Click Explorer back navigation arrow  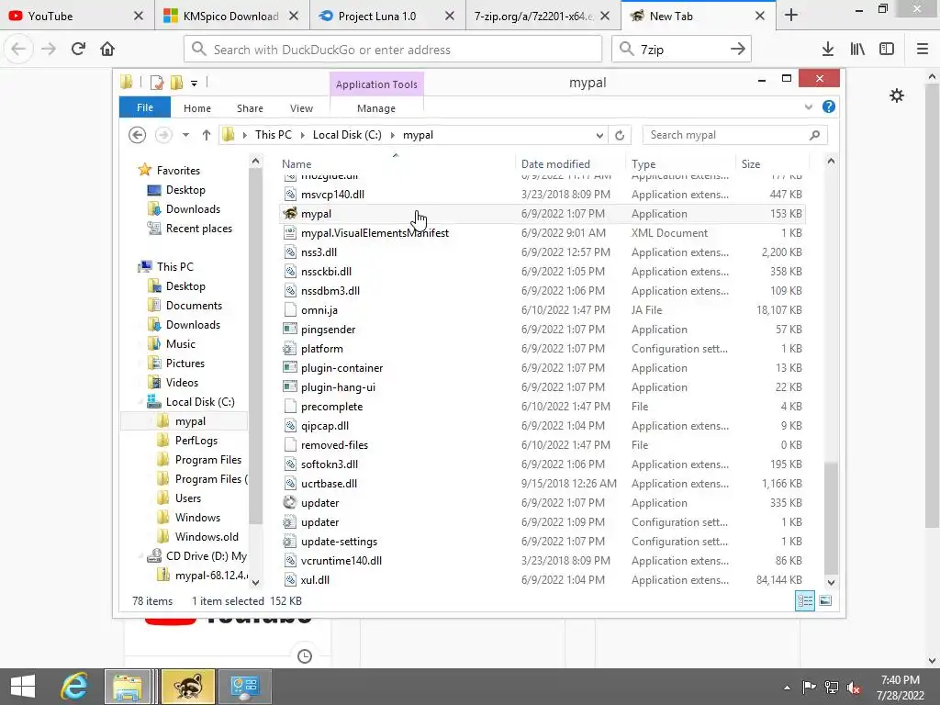[x=138, y=135]
